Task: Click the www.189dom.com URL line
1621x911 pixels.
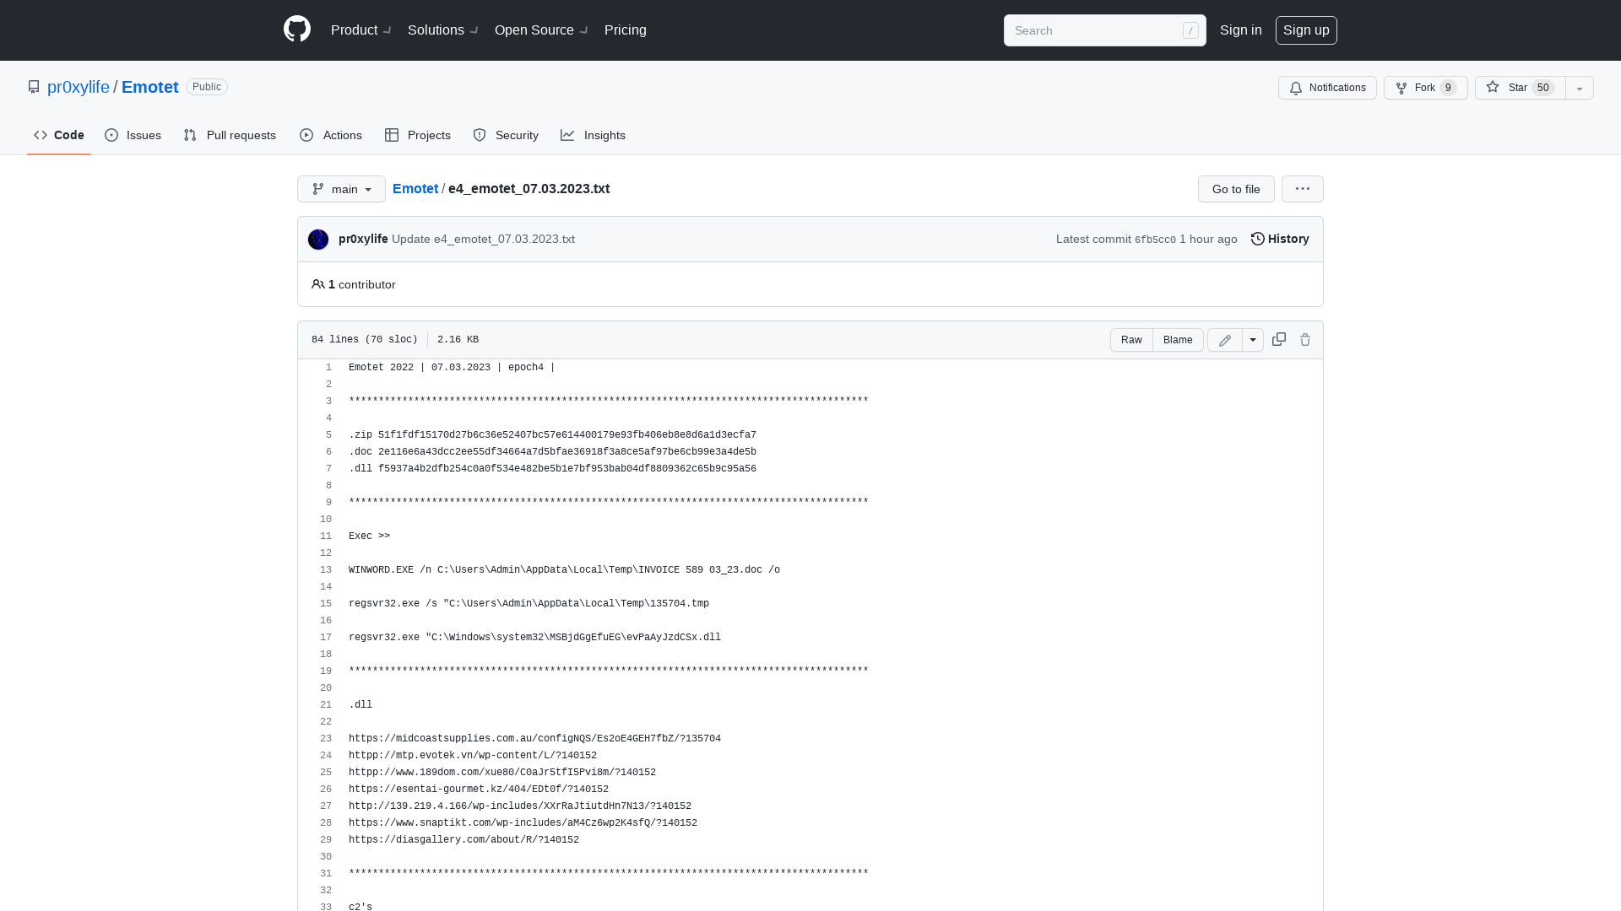Action: 502,773
